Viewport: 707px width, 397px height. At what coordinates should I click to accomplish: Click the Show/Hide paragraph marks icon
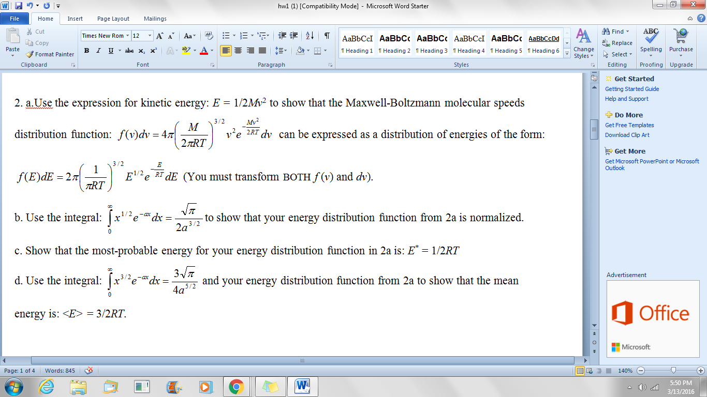point(327,36)
